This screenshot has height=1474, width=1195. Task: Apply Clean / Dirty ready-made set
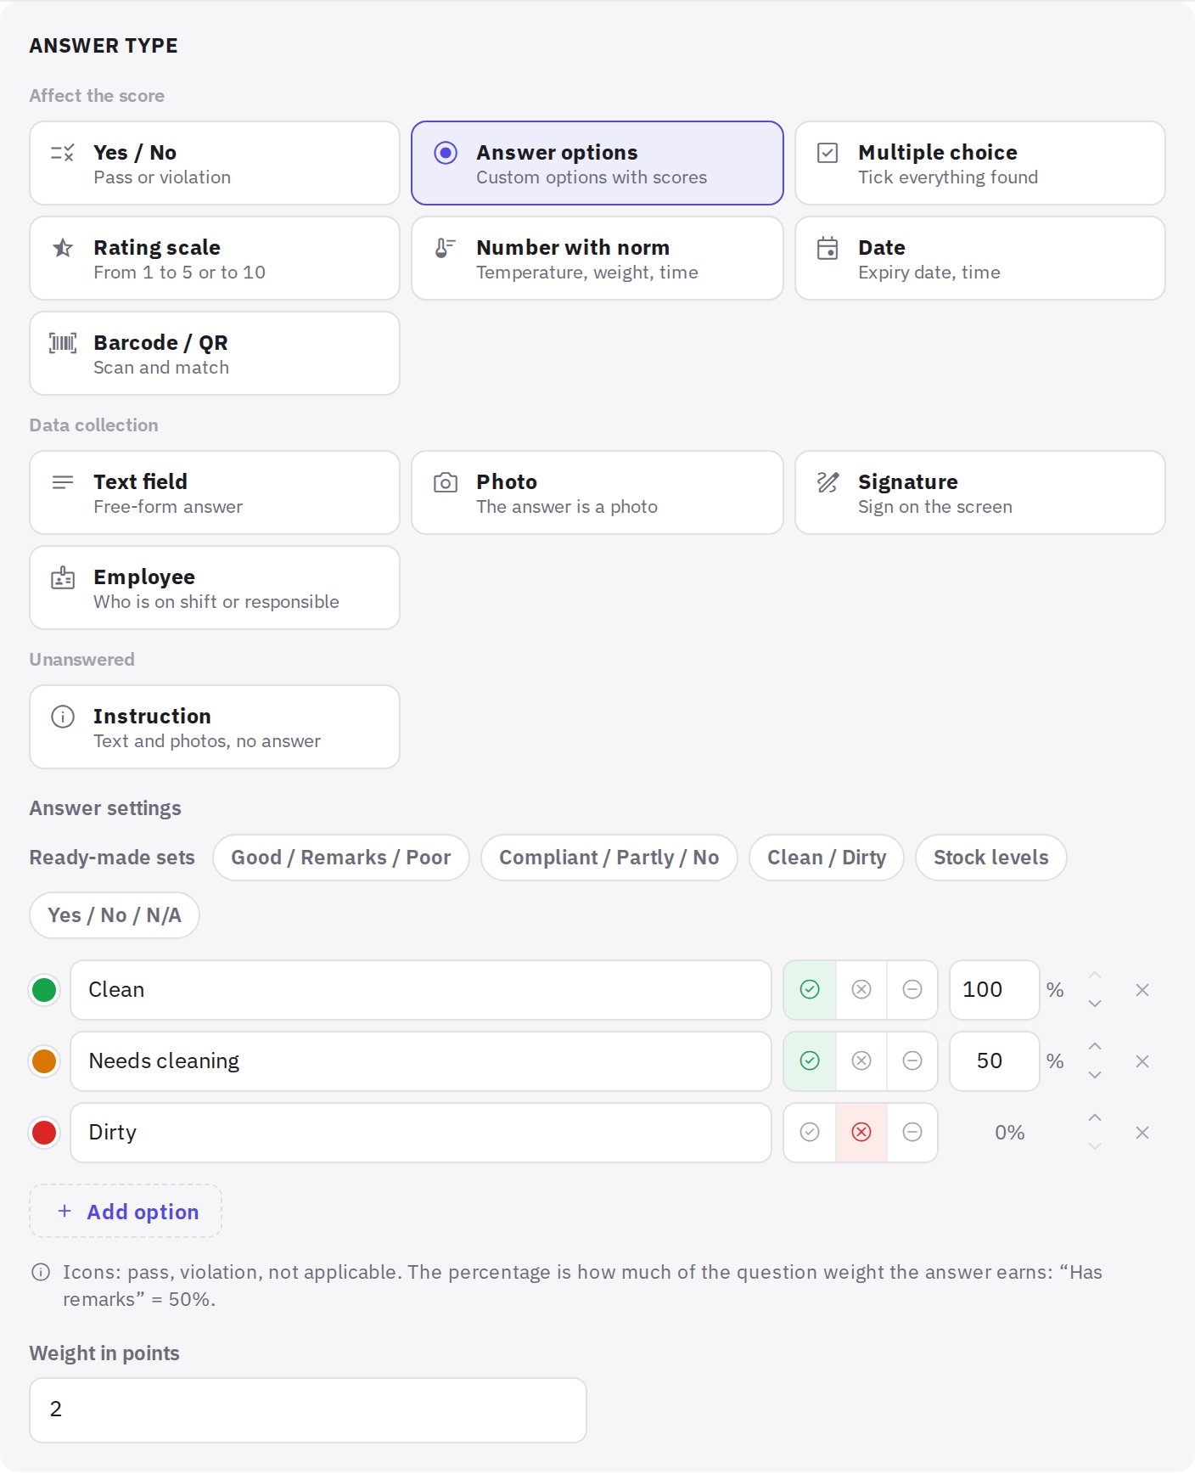827,858
